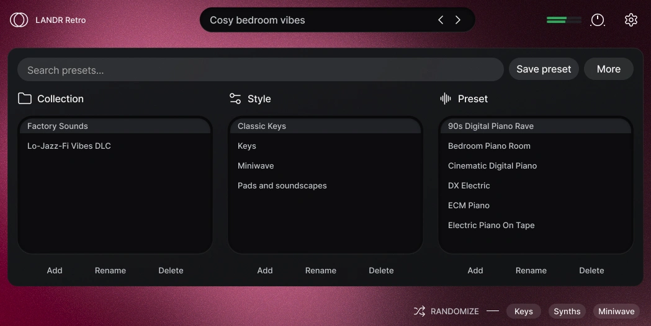Image resolution: width=651 pixels, height=326 pixels.
Task: Click the Randomize shuffle icon
Action: [420, 311]
